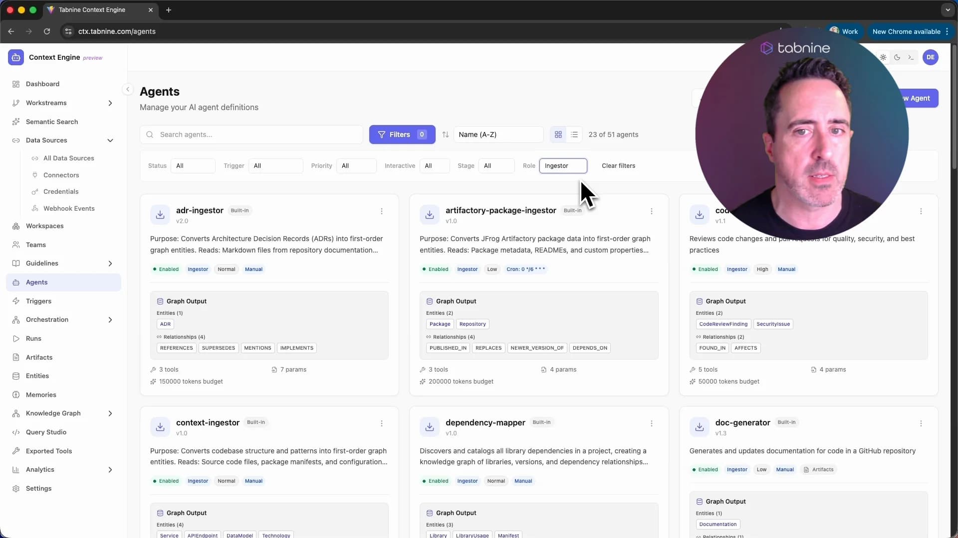Open kebab menu on context-ingestor card

tap(382, 423)
